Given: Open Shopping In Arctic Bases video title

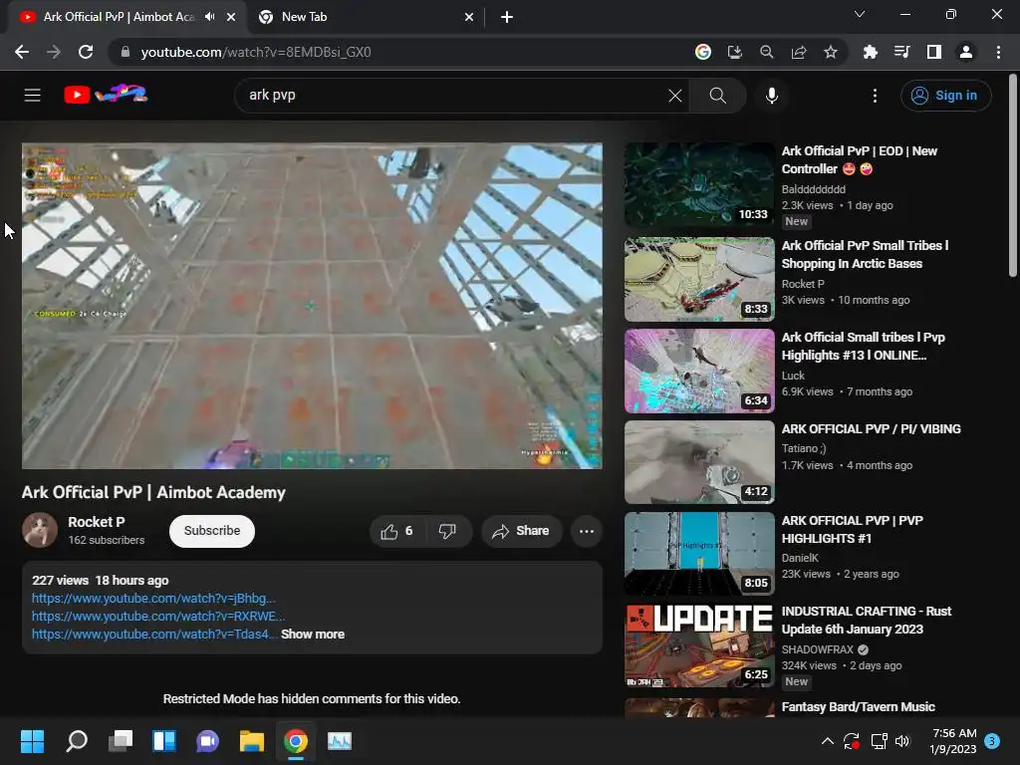Looking at the screenshot, I should click(866, 254).
